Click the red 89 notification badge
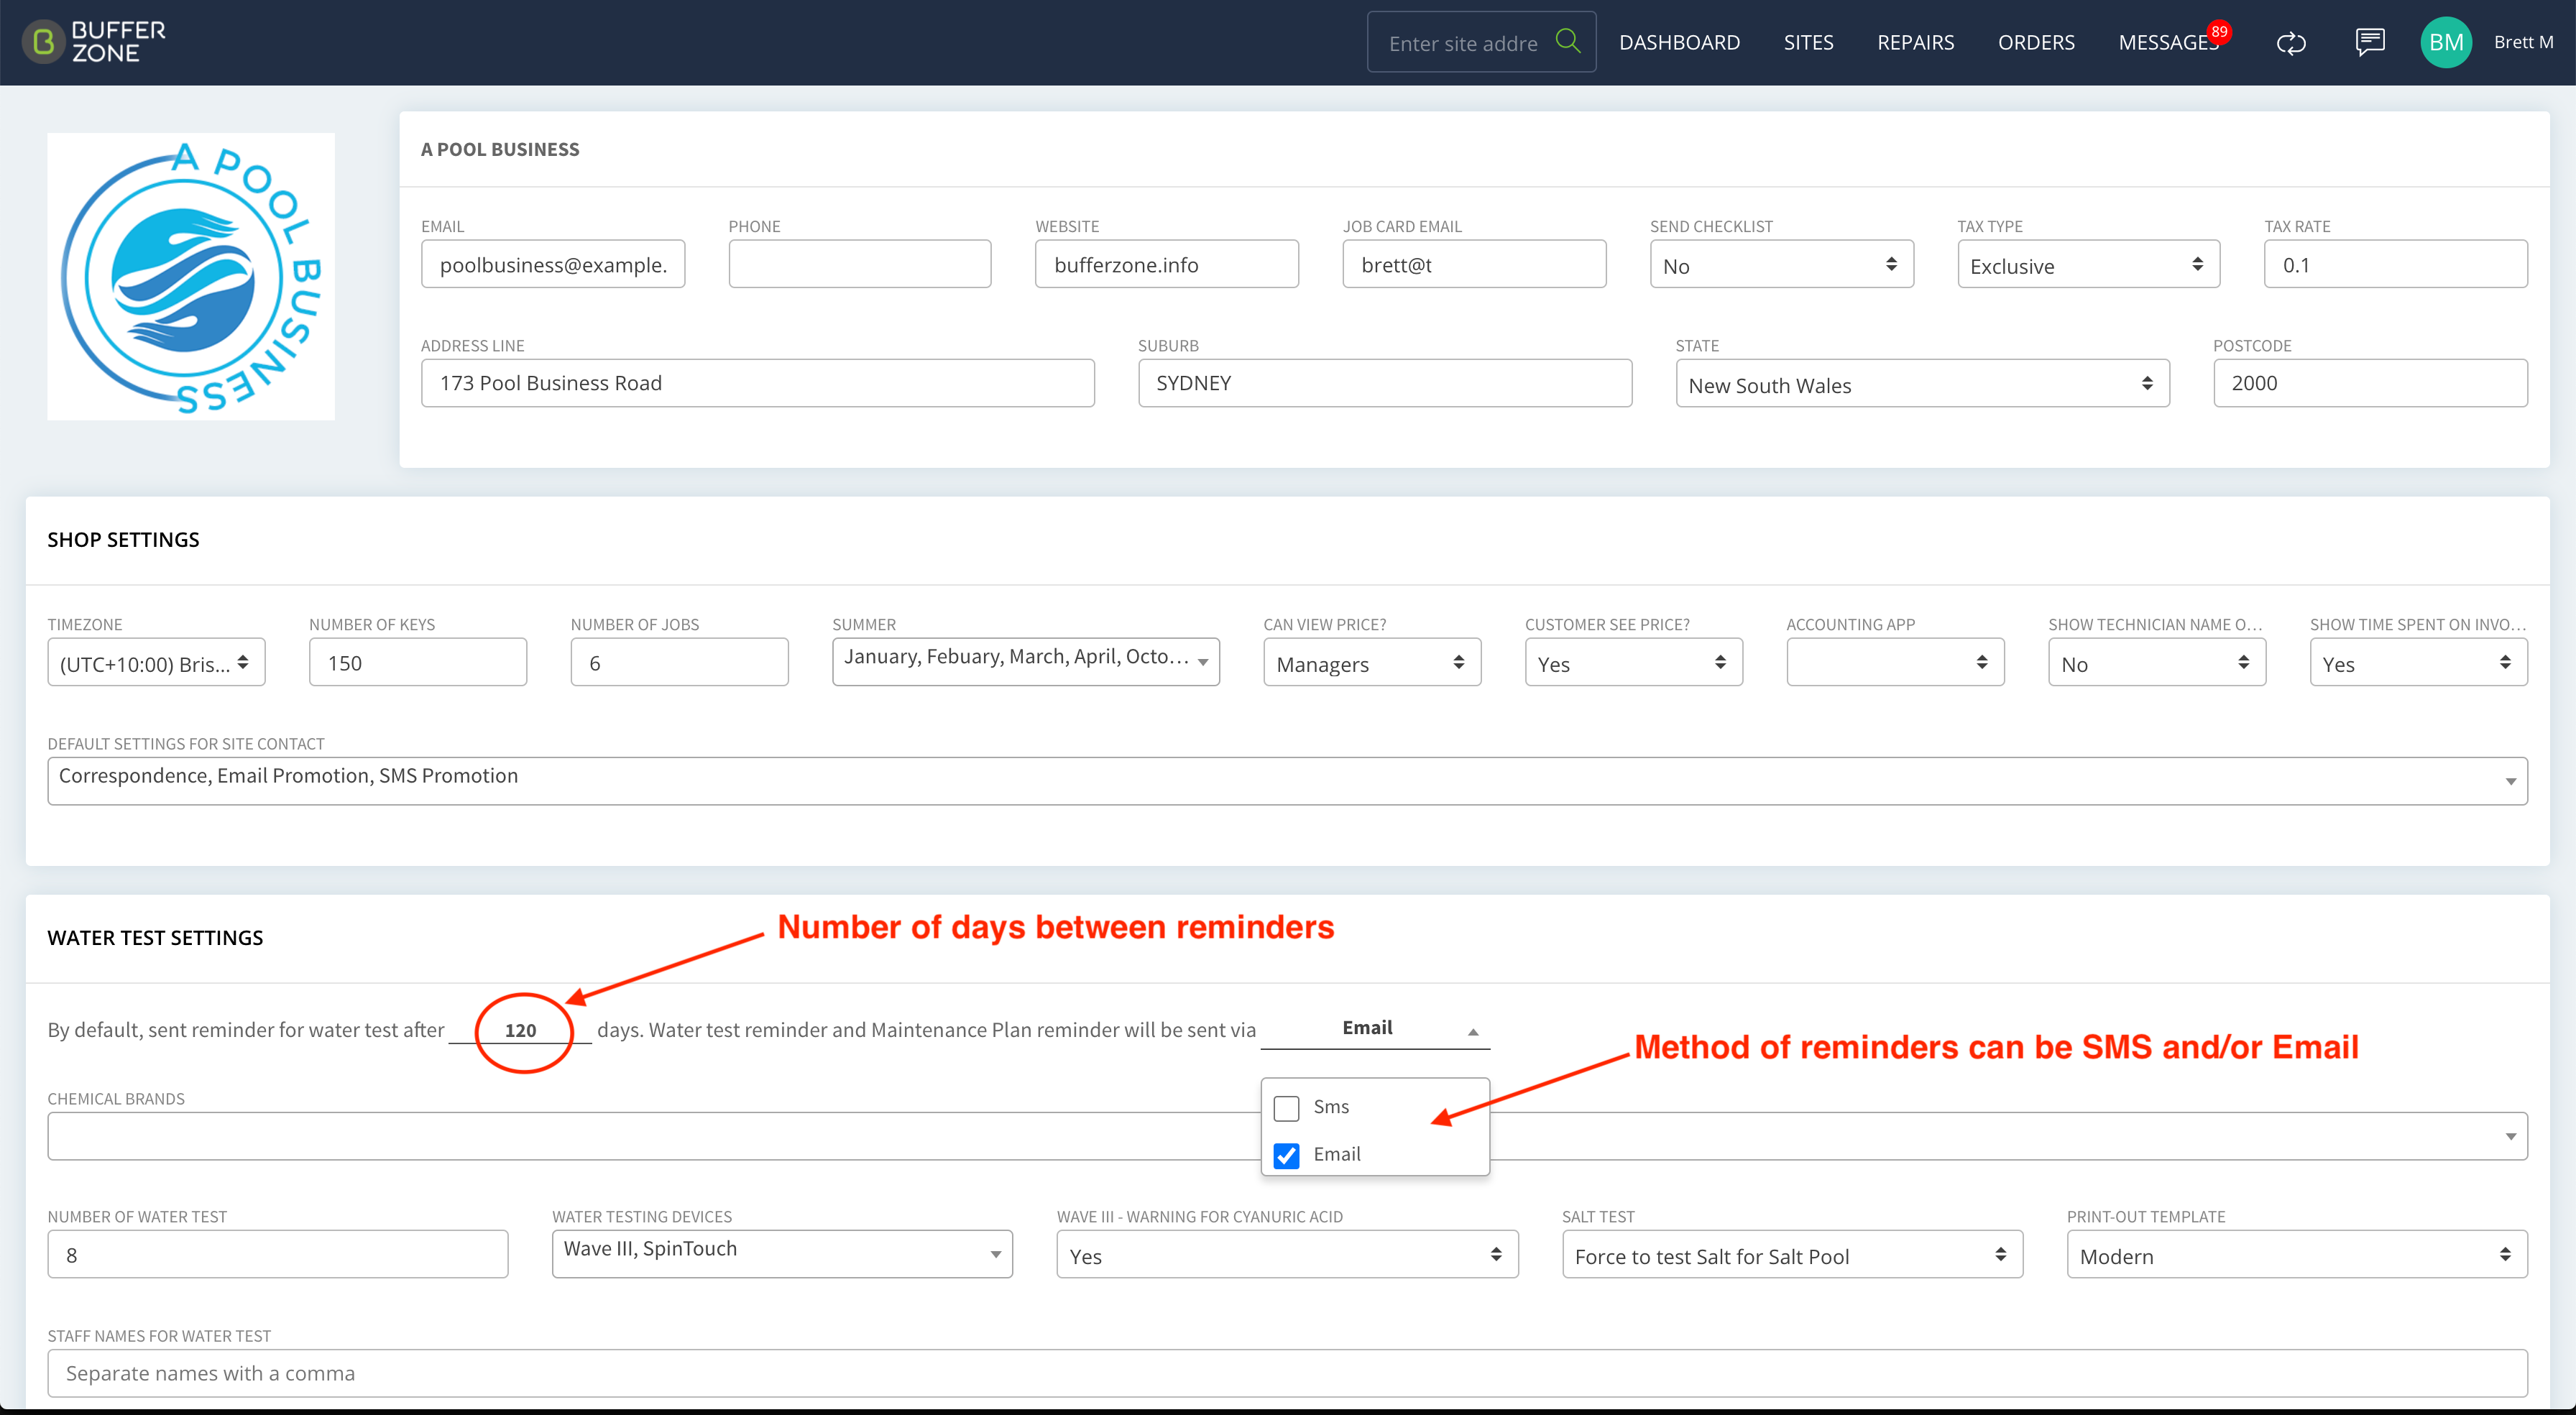This screenshot has height=1415, width=2576. [2219, 31]
